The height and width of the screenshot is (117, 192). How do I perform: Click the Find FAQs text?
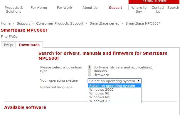coord(9,37)
